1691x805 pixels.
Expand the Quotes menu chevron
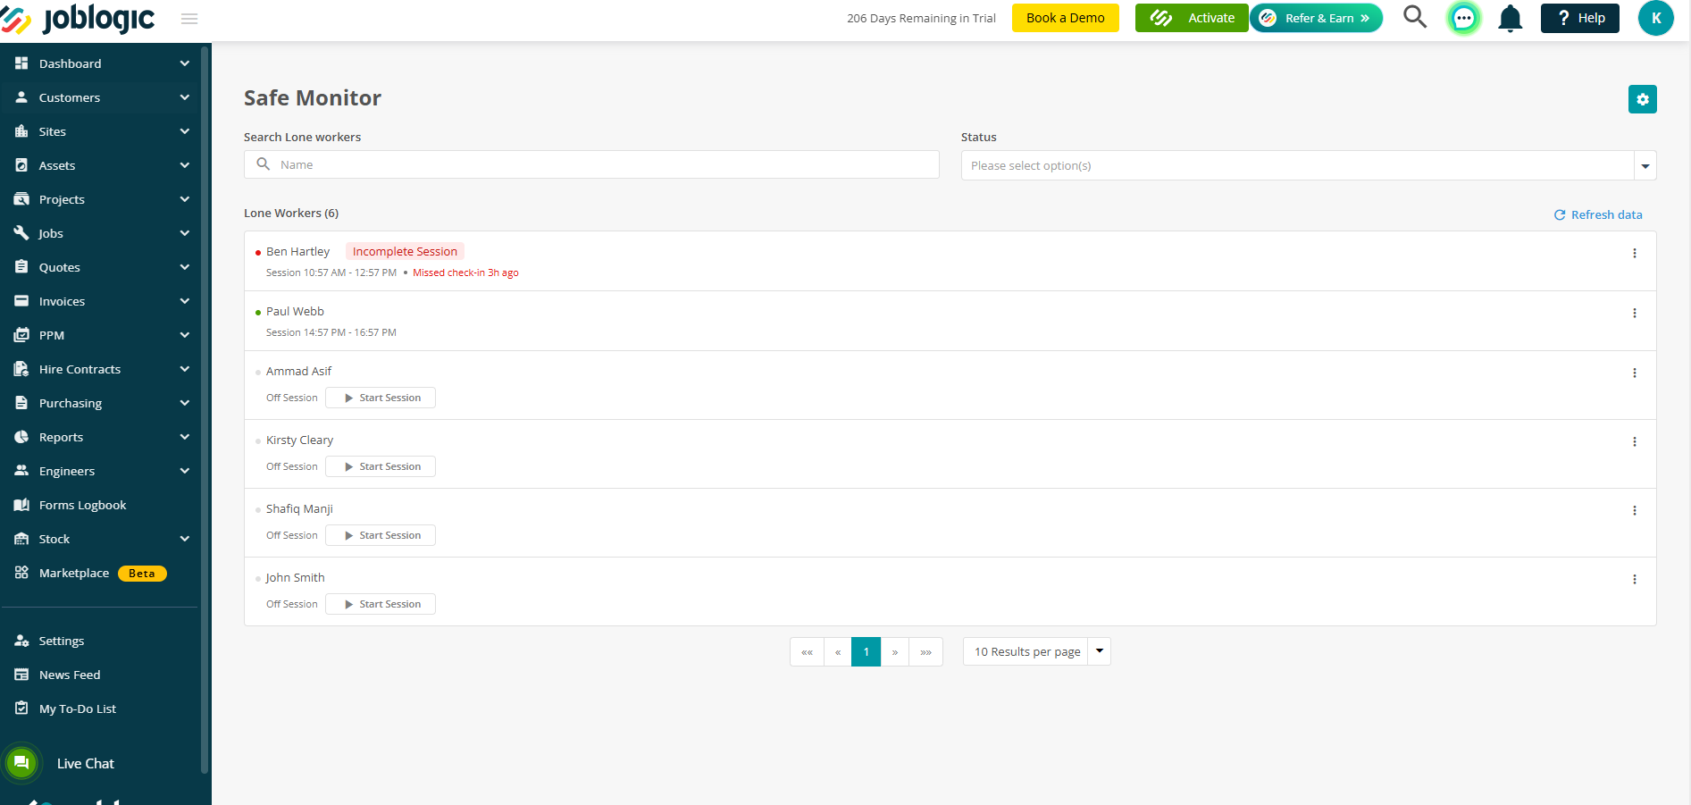[185, 267]
